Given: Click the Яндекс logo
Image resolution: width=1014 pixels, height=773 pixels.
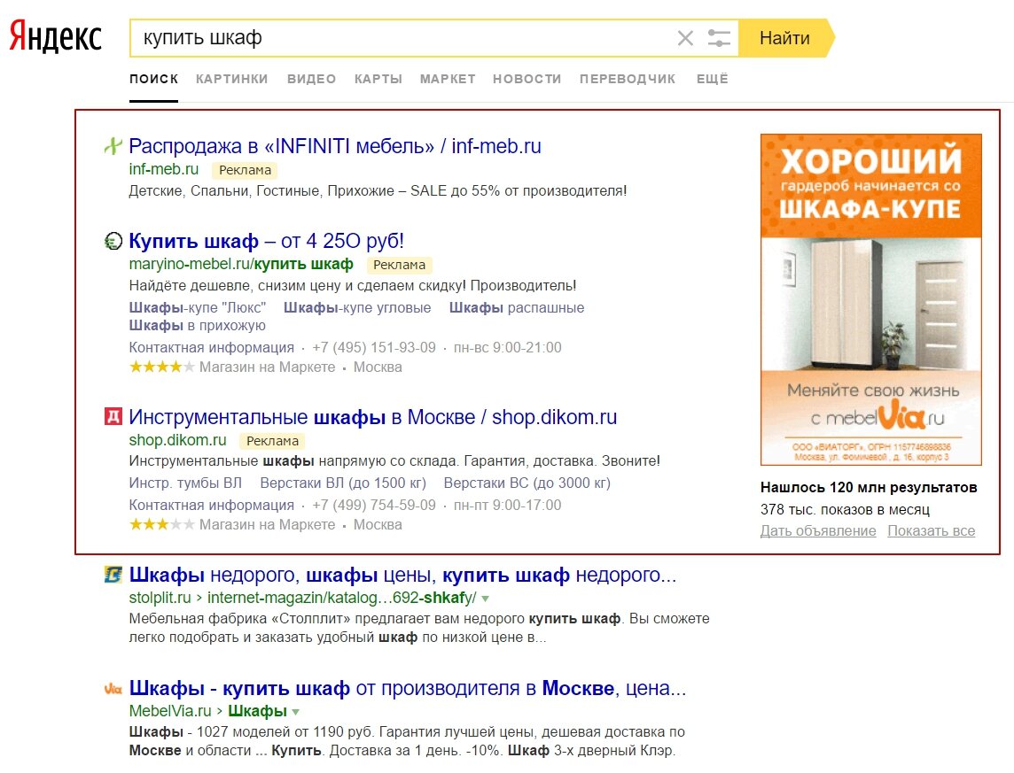Looking at the screenshot, I should [x=56, y=37].
